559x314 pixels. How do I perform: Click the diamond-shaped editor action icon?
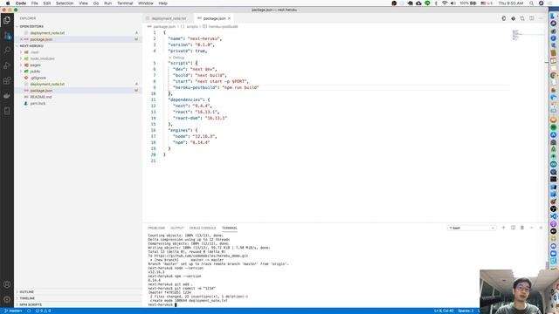[513, 18]
